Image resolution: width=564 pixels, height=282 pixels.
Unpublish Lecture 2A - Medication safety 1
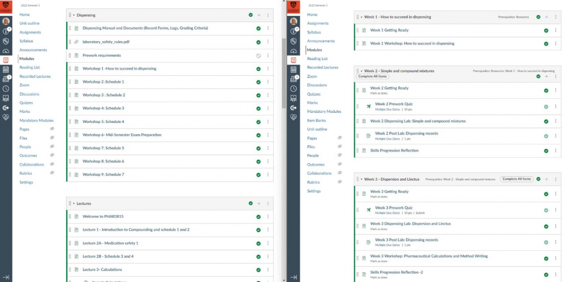pos(258,243)
